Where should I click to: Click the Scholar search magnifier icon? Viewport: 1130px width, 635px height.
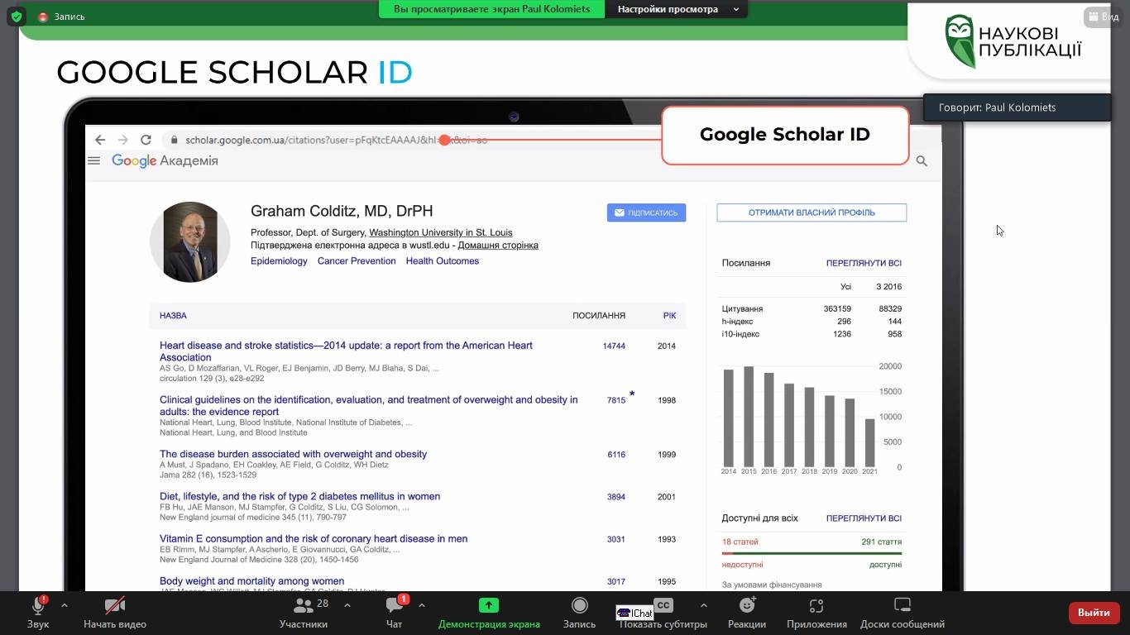[x=922, y=161]
